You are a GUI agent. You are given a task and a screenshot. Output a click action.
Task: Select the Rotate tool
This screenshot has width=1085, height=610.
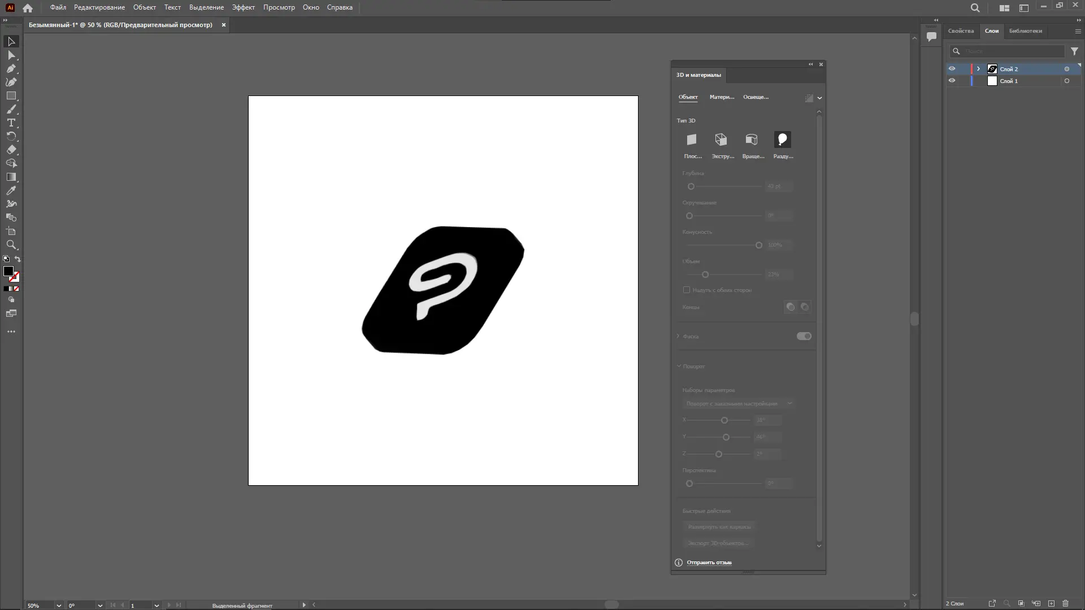tap(11, 137)
